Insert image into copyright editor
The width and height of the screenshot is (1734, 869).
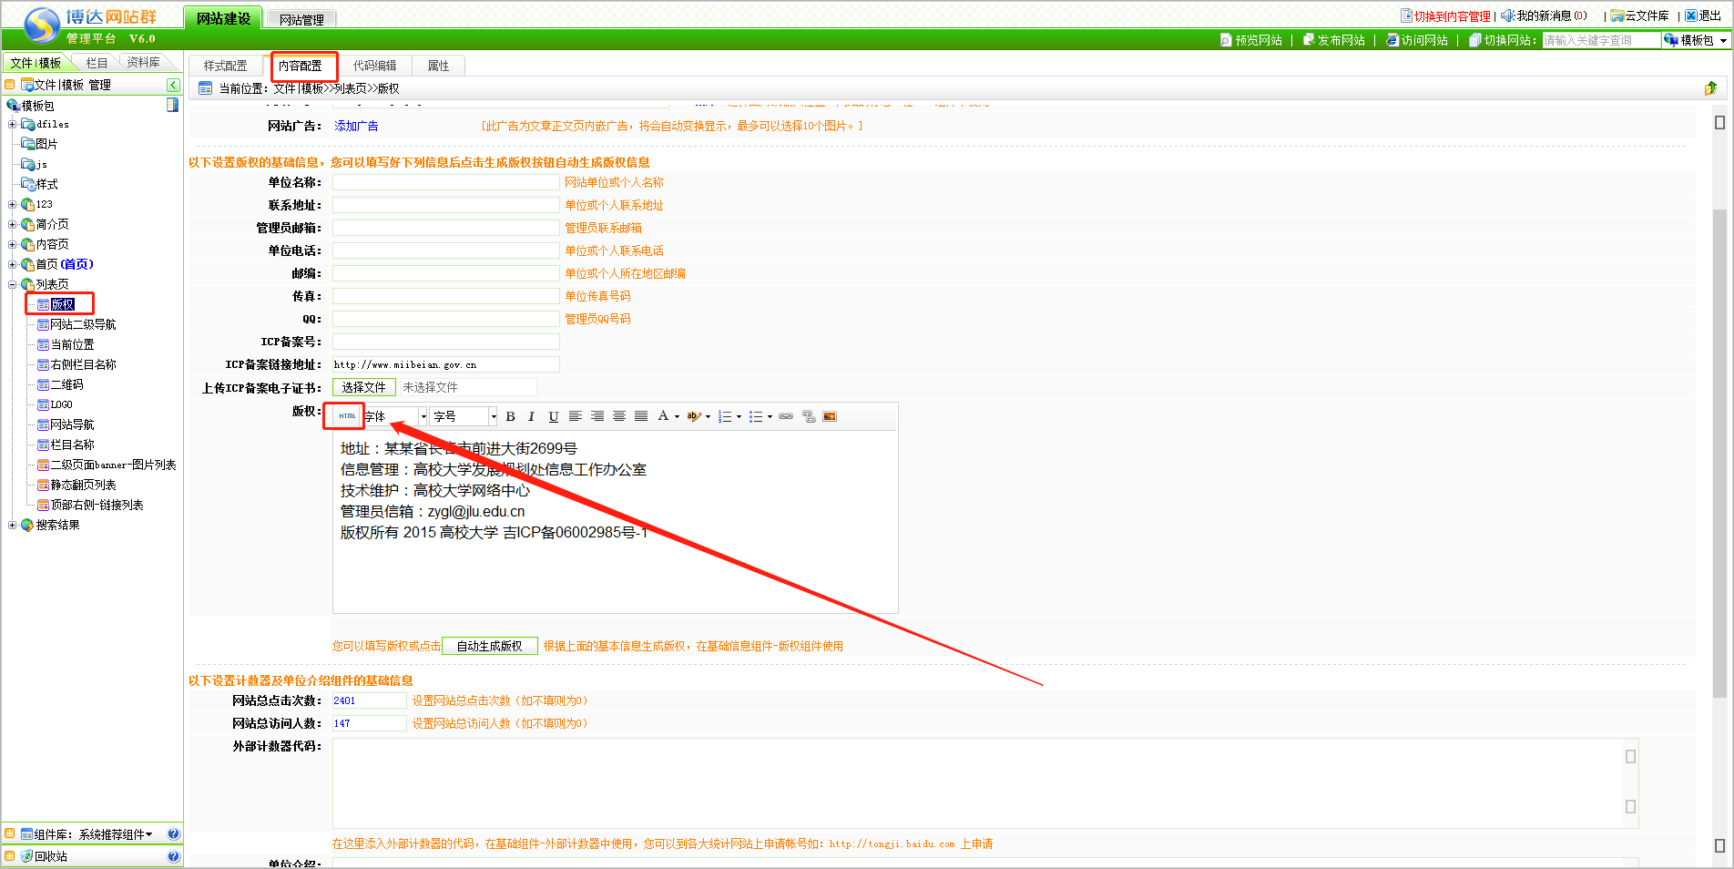coord(830,416)
